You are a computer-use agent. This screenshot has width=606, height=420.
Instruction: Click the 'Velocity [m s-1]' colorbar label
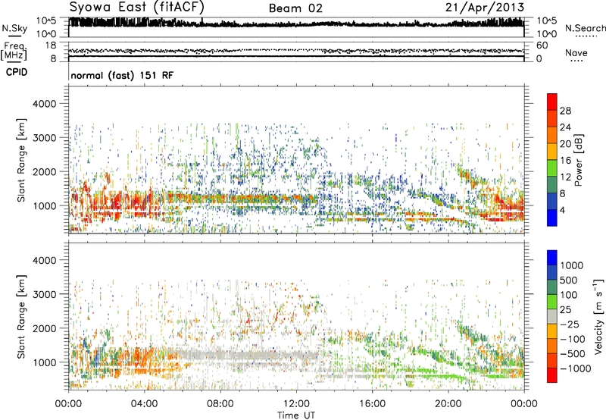pyautogui.click(x=598, y=316)
